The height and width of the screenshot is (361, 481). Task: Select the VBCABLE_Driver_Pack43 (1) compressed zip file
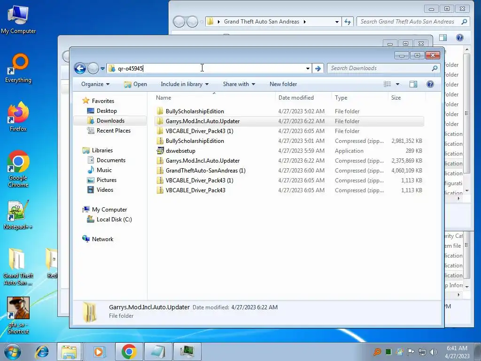point(289,180)
